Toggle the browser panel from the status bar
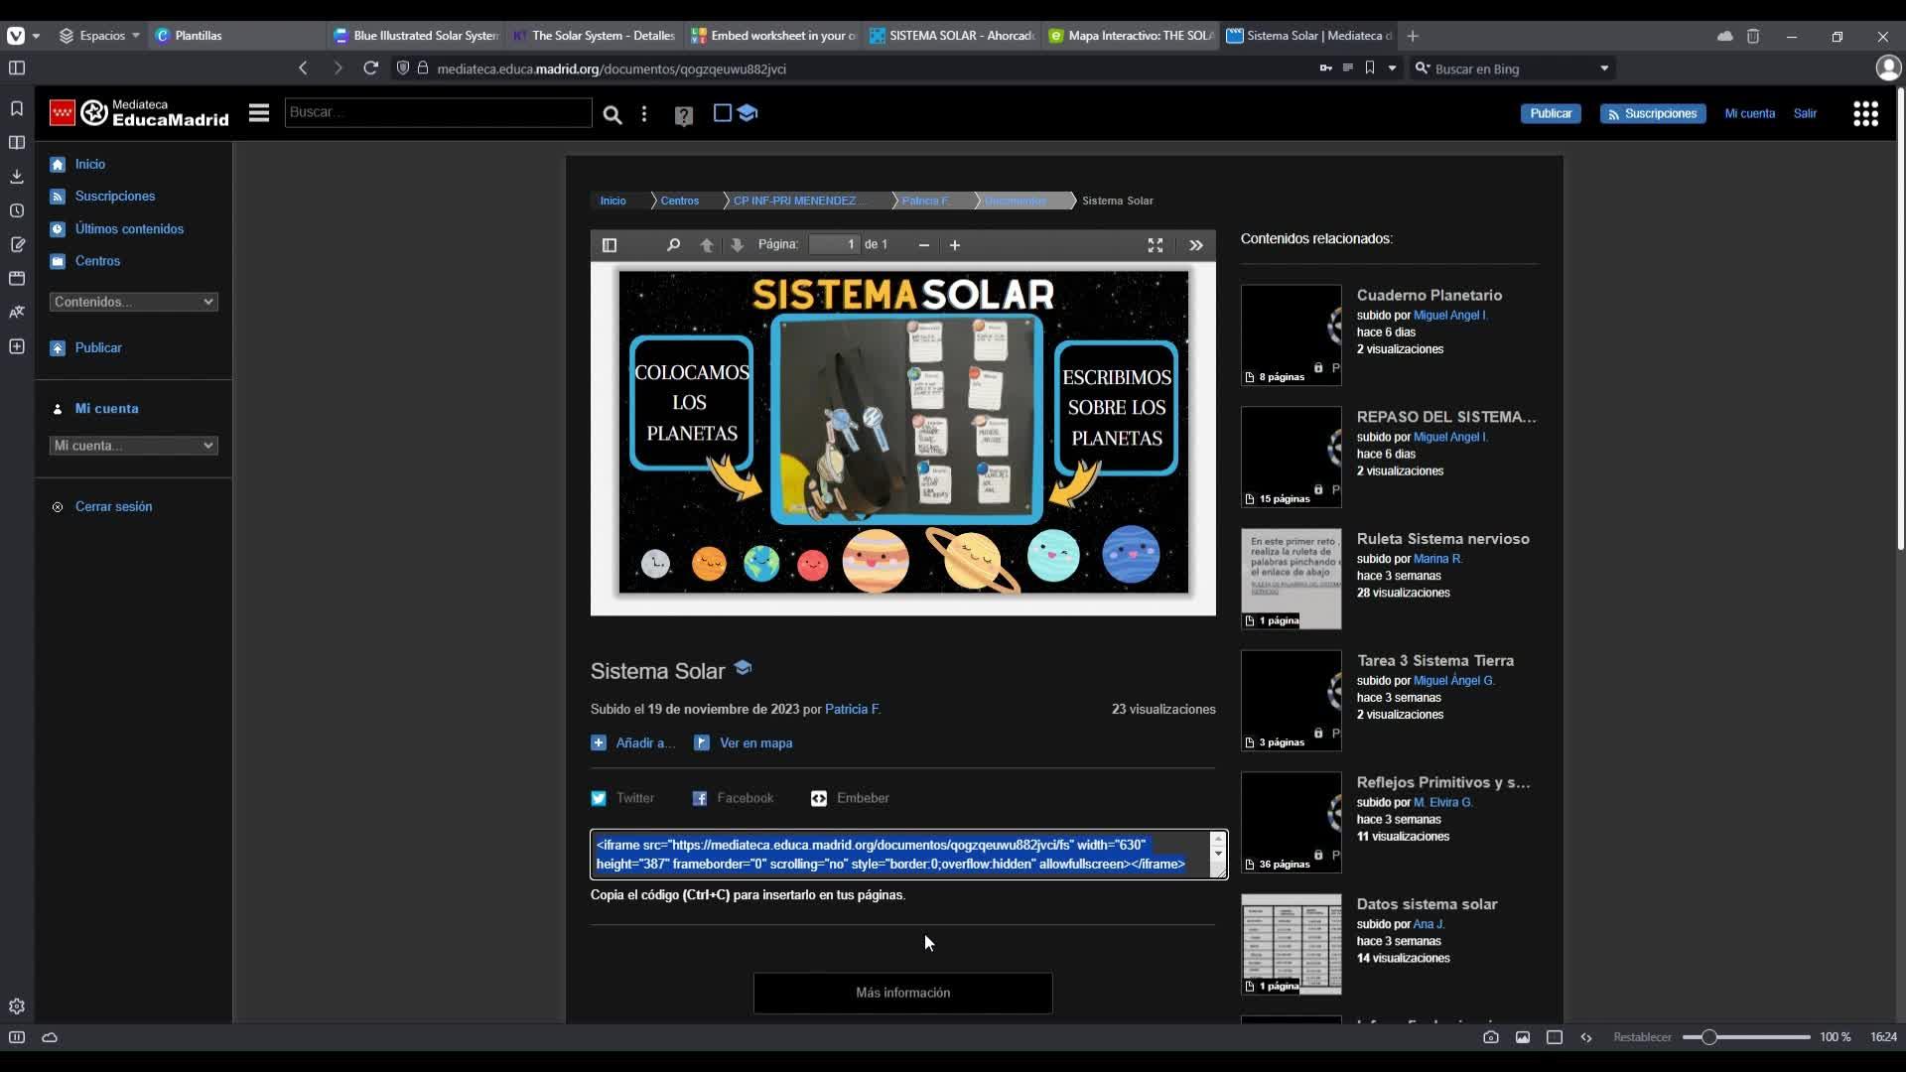The width and height of the screenshot is (1906, 1072). click(x=17, y=1037)
